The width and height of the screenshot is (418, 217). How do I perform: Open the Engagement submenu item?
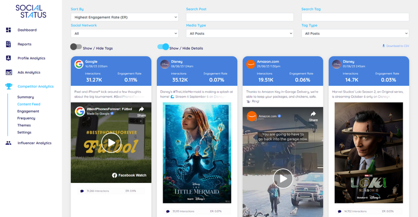click(28, 111)
